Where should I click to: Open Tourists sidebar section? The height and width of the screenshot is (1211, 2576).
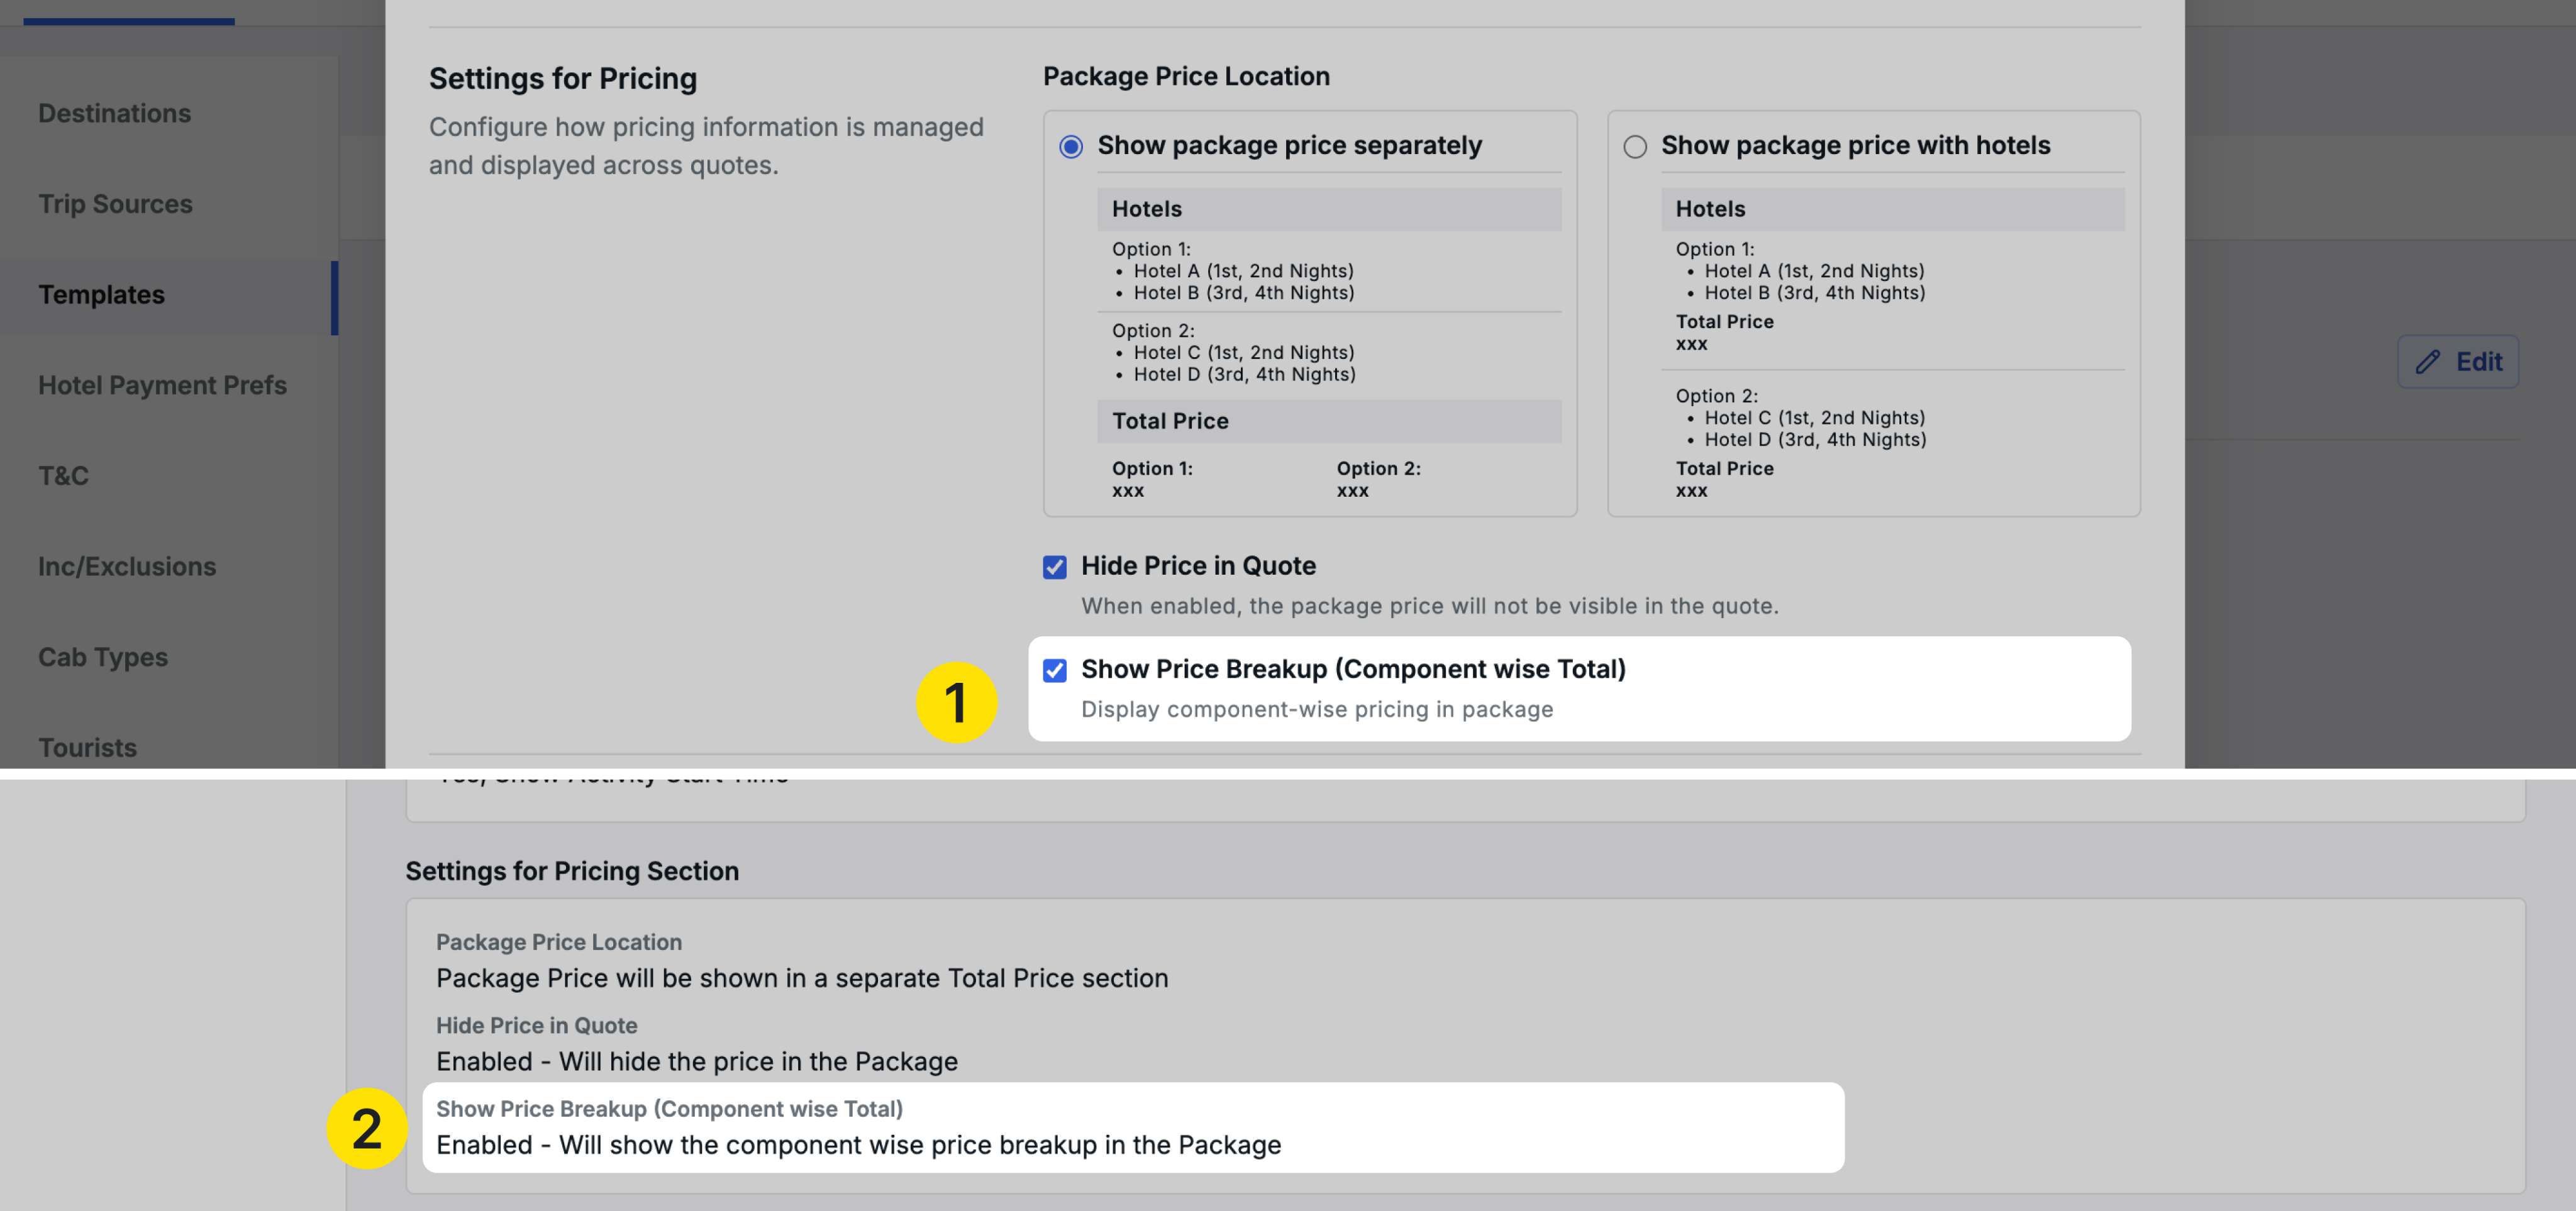(87, 747)
